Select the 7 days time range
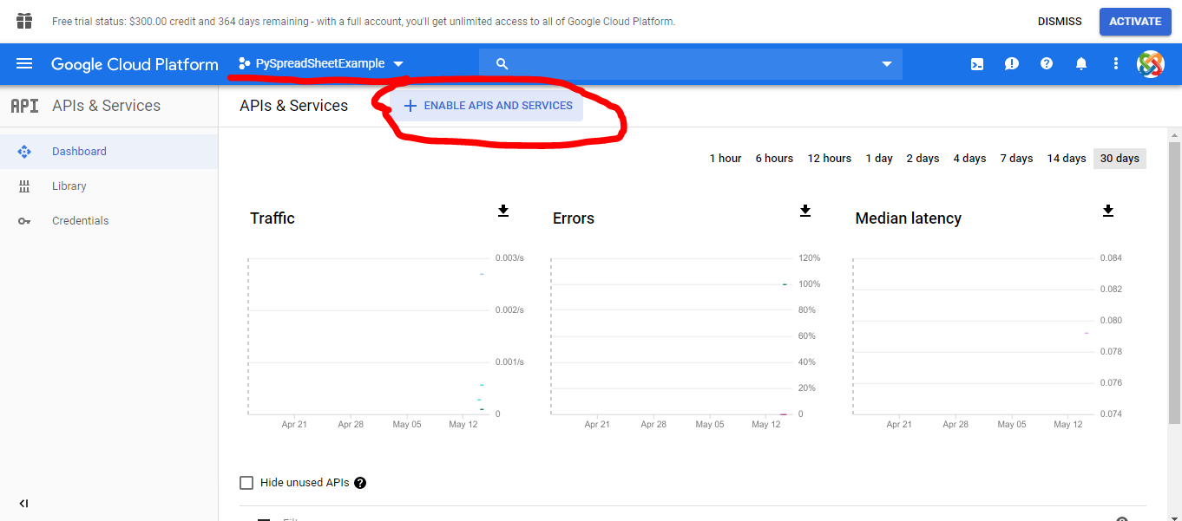This screenshot has height=521, width=1182. [1015, 158]
